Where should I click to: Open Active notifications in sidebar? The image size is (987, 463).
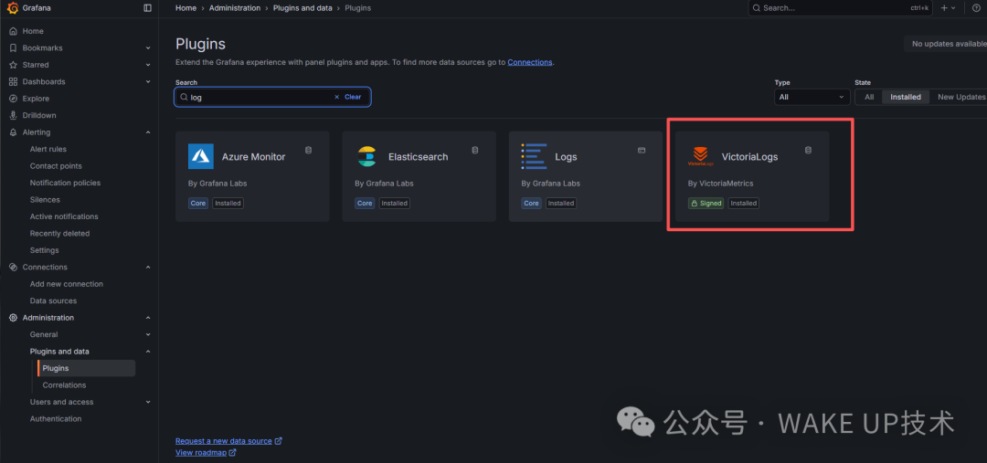64,216
